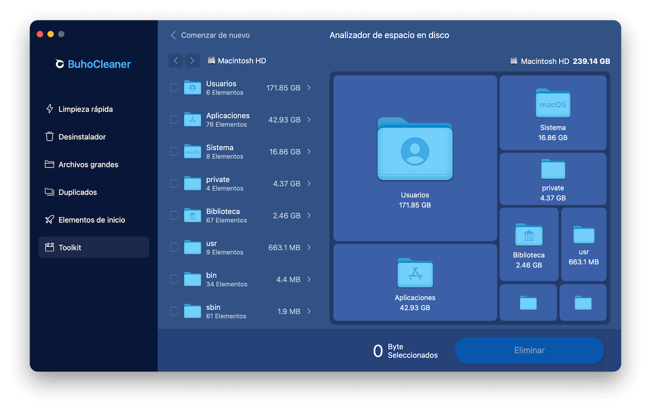This screenshot has height=411, width=651.
Task: Expand the Sistema folder chevron
Action: point(309,152)
